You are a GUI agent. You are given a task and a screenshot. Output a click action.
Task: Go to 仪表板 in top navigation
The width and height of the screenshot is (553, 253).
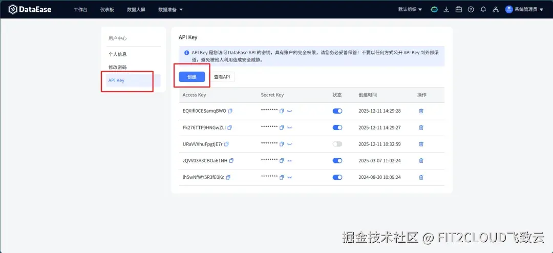pyautogui.click(x=107, y=10)
